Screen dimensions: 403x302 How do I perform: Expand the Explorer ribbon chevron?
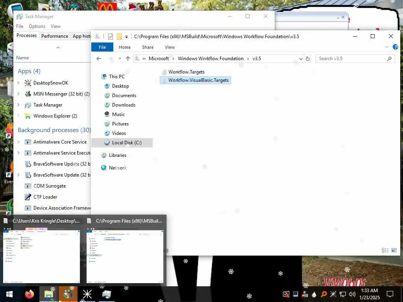pos(387,47)
